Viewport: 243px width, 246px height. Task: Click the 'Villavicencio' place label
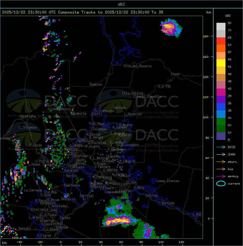(59, 109)
